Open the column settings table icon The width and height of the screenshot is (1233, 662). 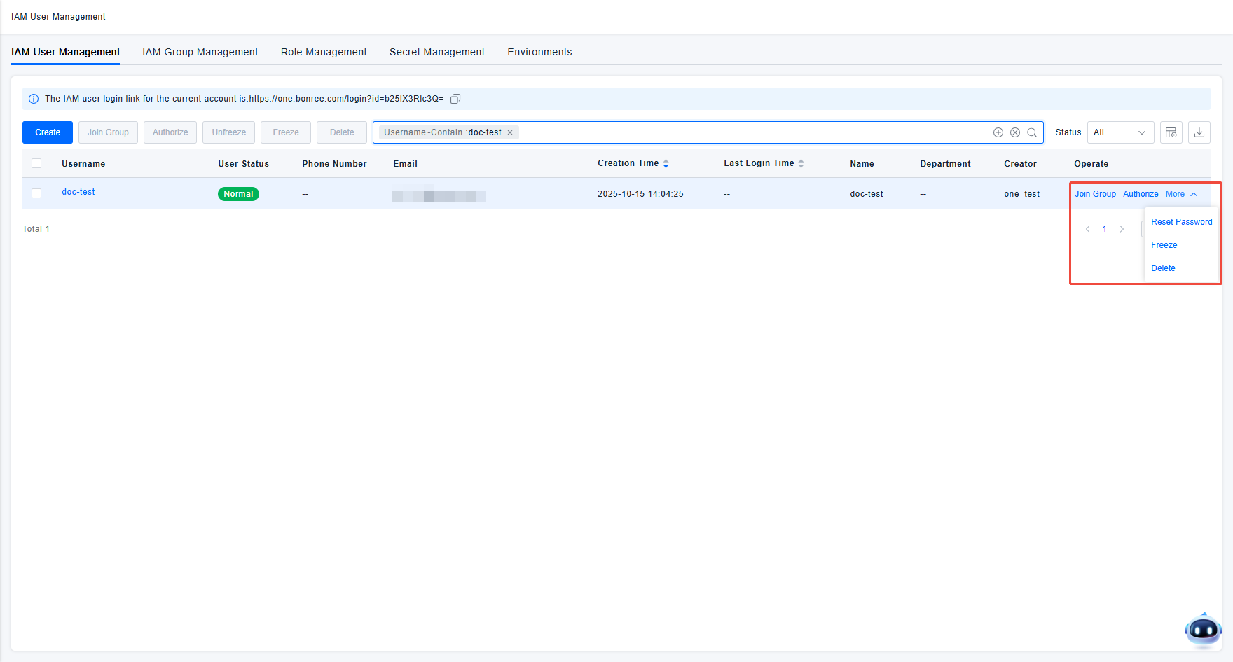click(x=1171, y=132)
